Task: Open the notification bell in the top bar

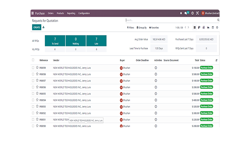Action: [181, 13]
